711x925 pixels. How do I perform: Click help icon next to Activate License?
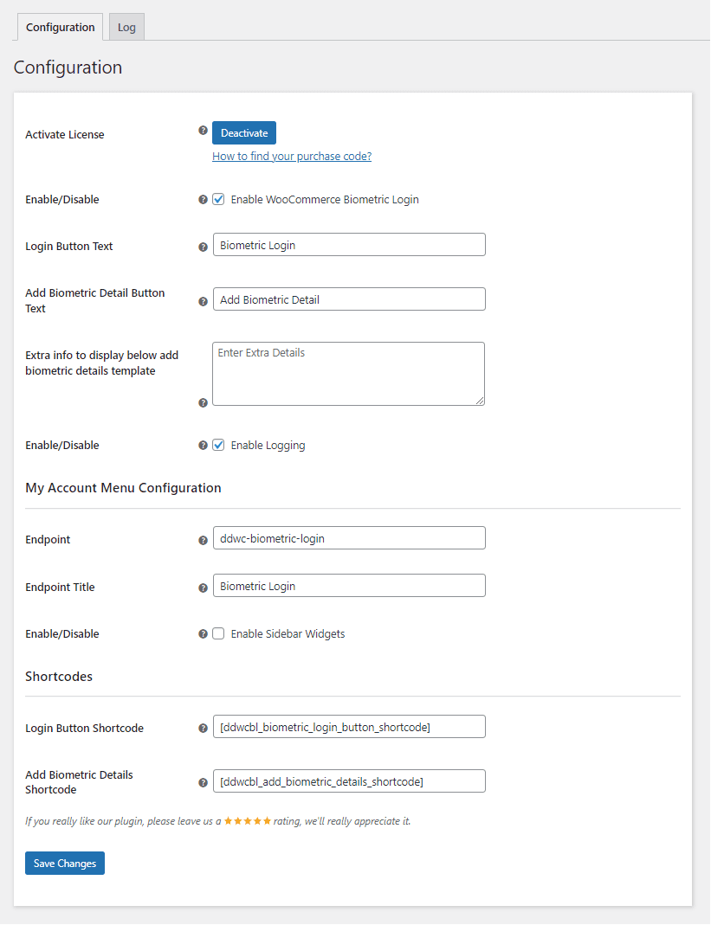(203, 131)
